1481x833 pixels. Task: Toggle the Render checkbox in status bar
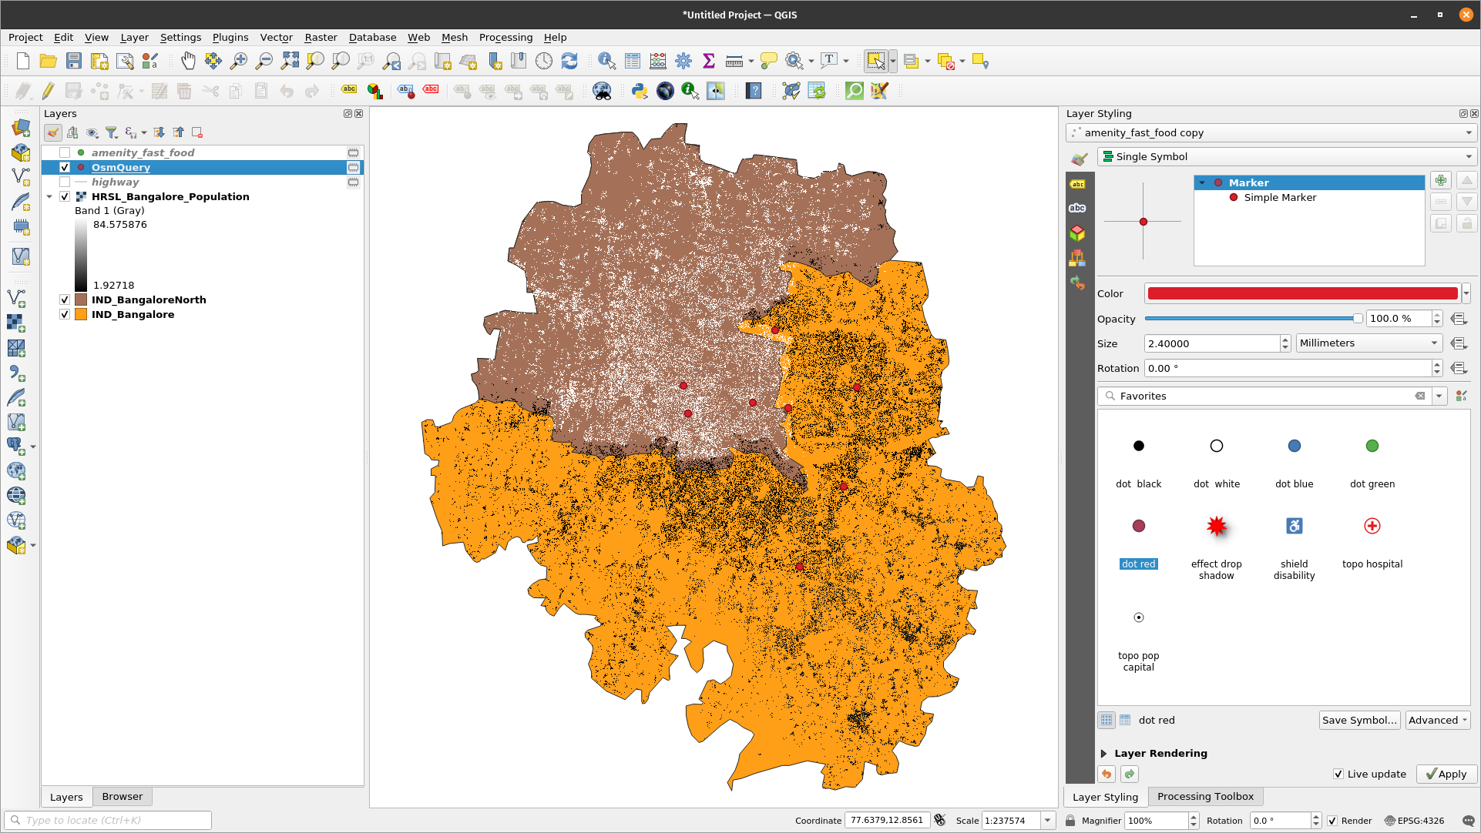click(x=1332, y=821)
